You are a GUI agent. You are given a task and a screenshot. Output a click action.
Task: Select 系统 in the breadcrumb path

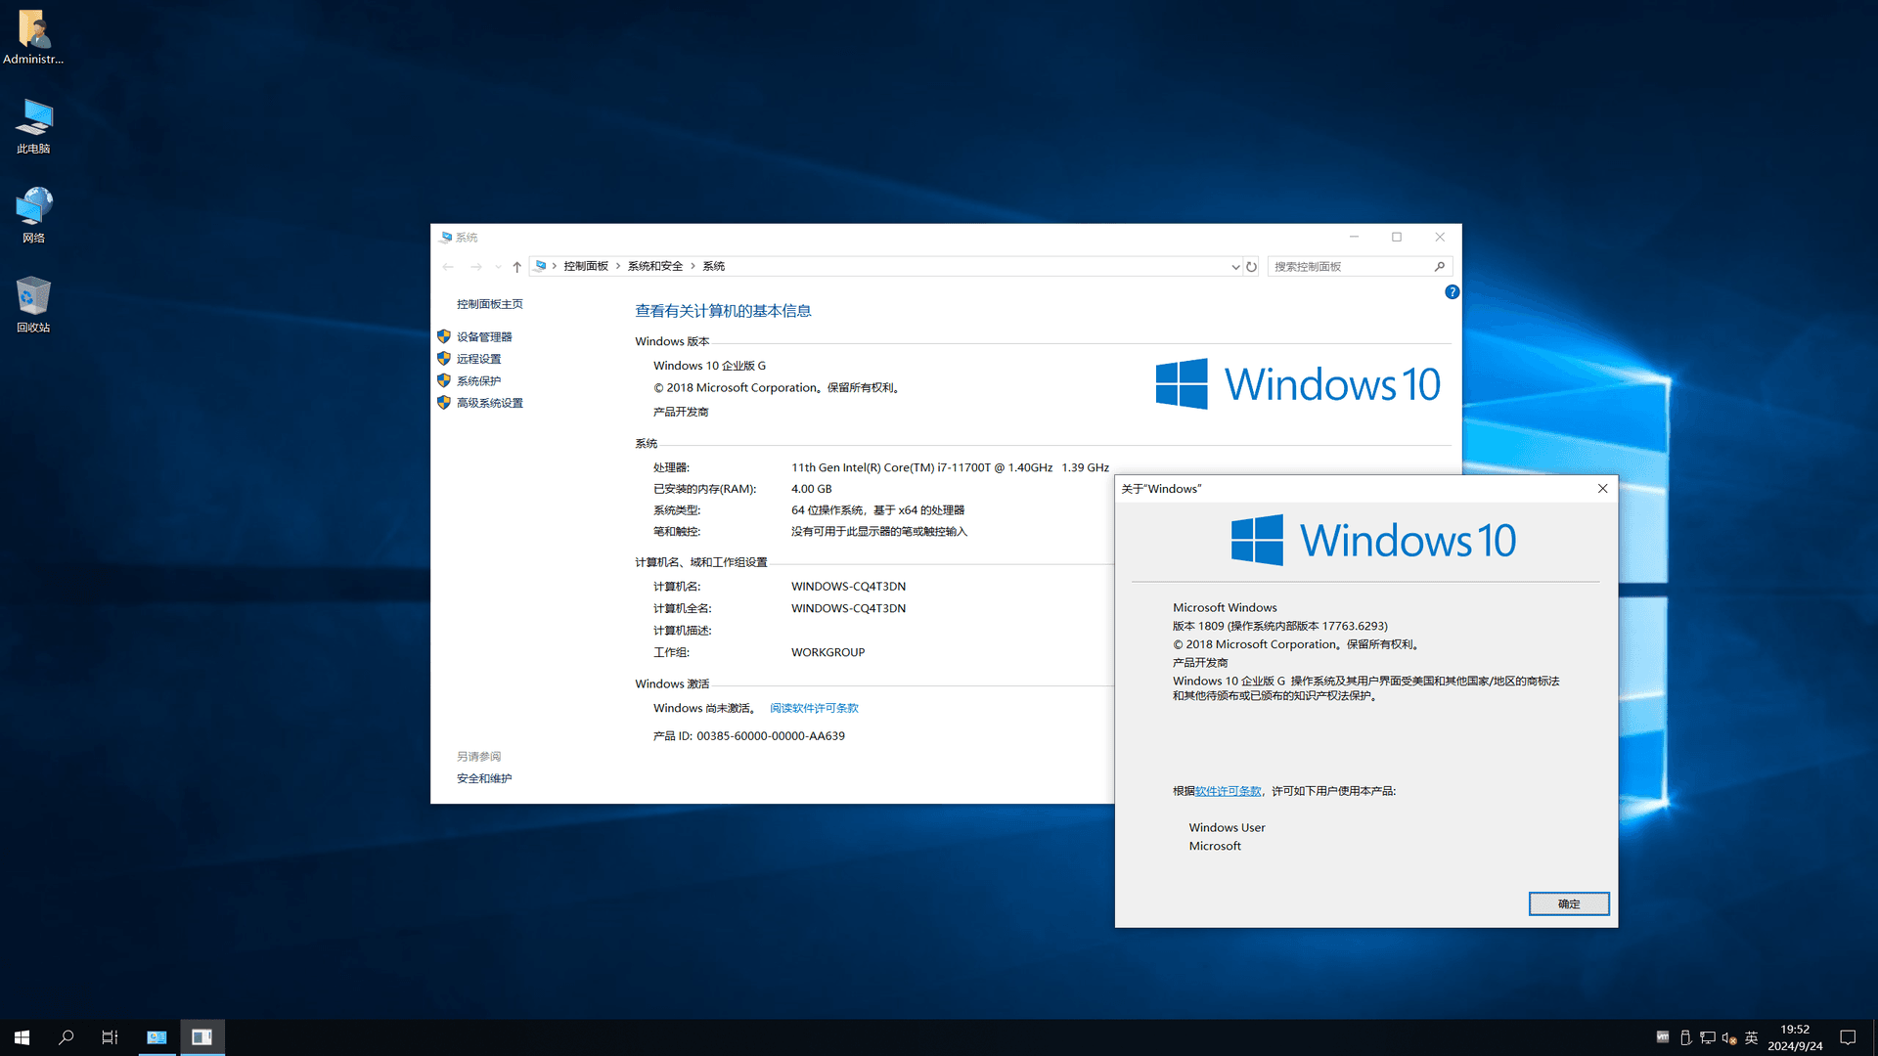point(713,266)
